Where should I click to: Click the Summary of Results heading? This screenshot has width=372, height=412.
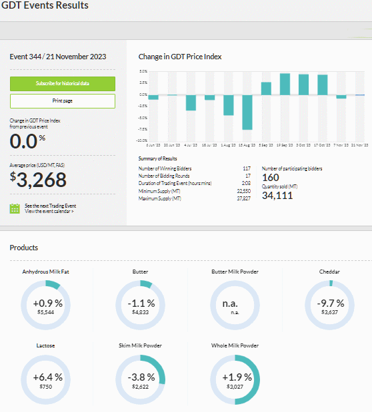click(158, 158)
